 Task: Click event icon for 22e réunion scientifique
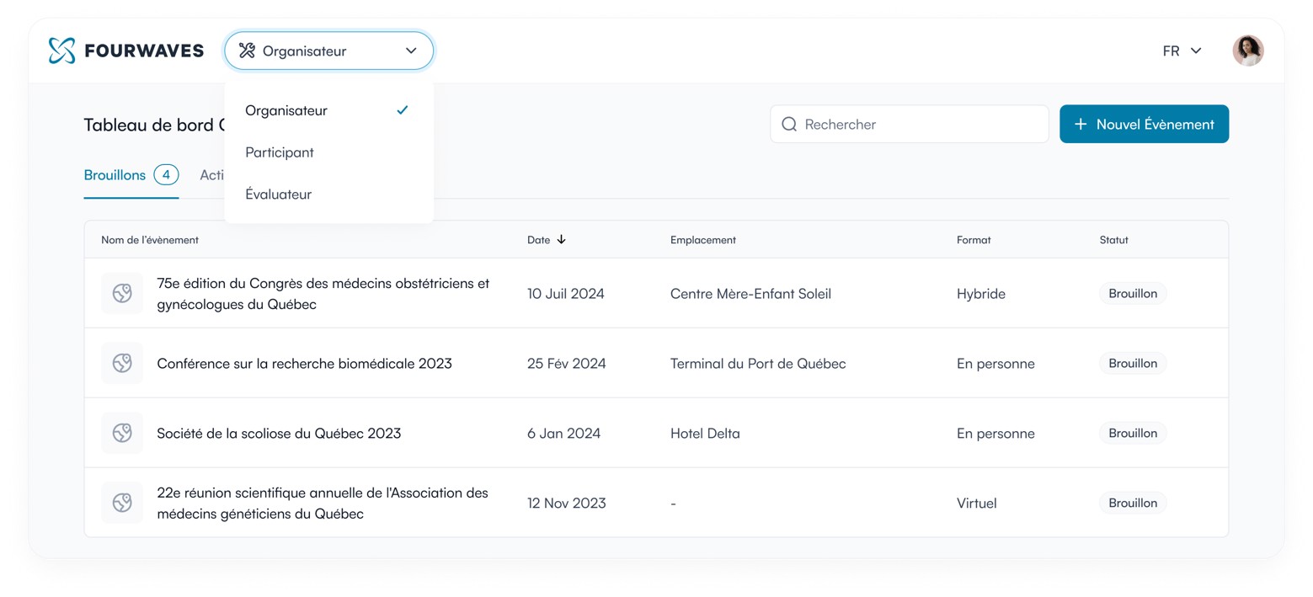pos(122,504)
